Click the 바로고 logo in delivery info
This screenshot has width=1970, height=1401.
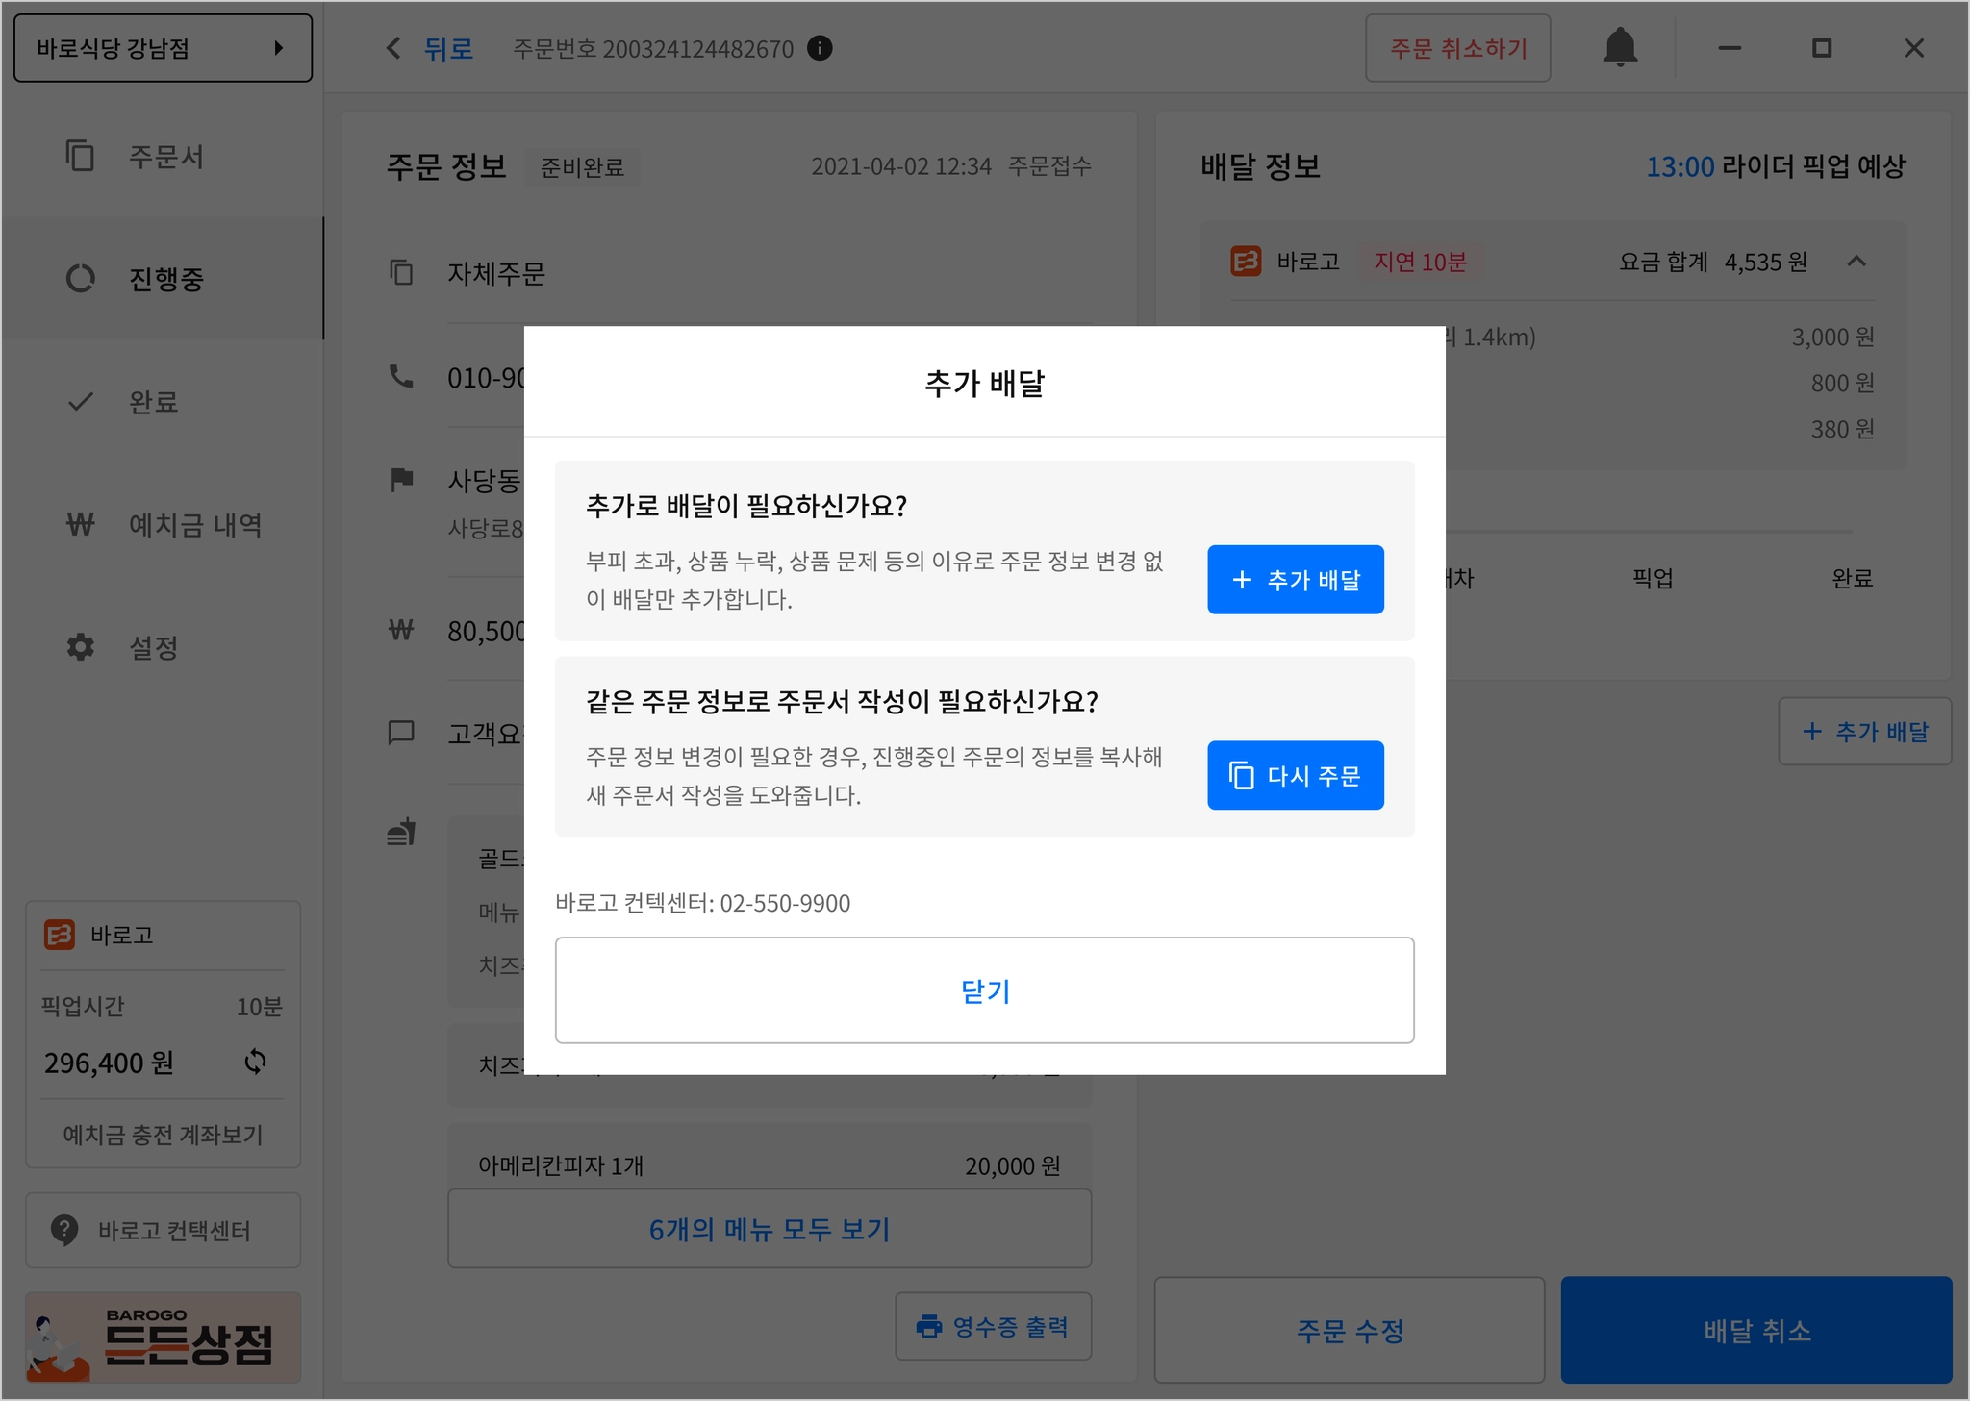[1246, 262]
